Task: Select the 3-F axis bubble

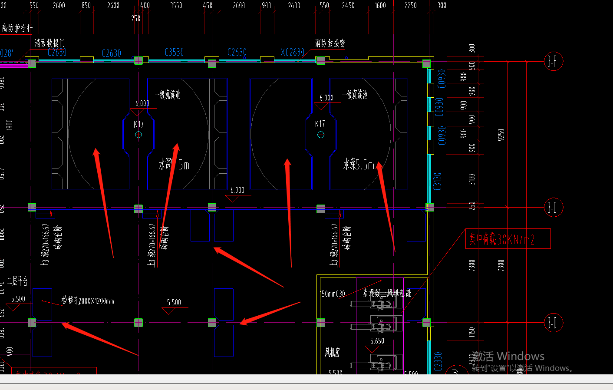Action: 554,62
